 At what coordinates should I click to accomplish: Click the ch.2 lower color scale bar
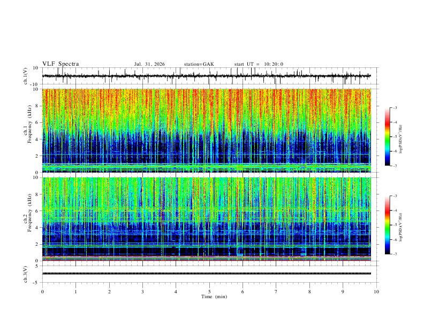[387, 225]
